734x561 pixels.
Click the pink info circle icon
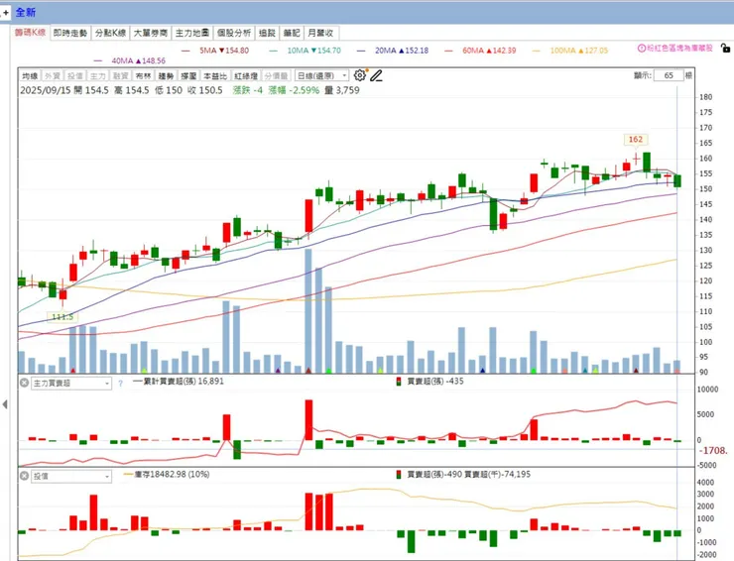pyautogui.click(x=642, y=49)
